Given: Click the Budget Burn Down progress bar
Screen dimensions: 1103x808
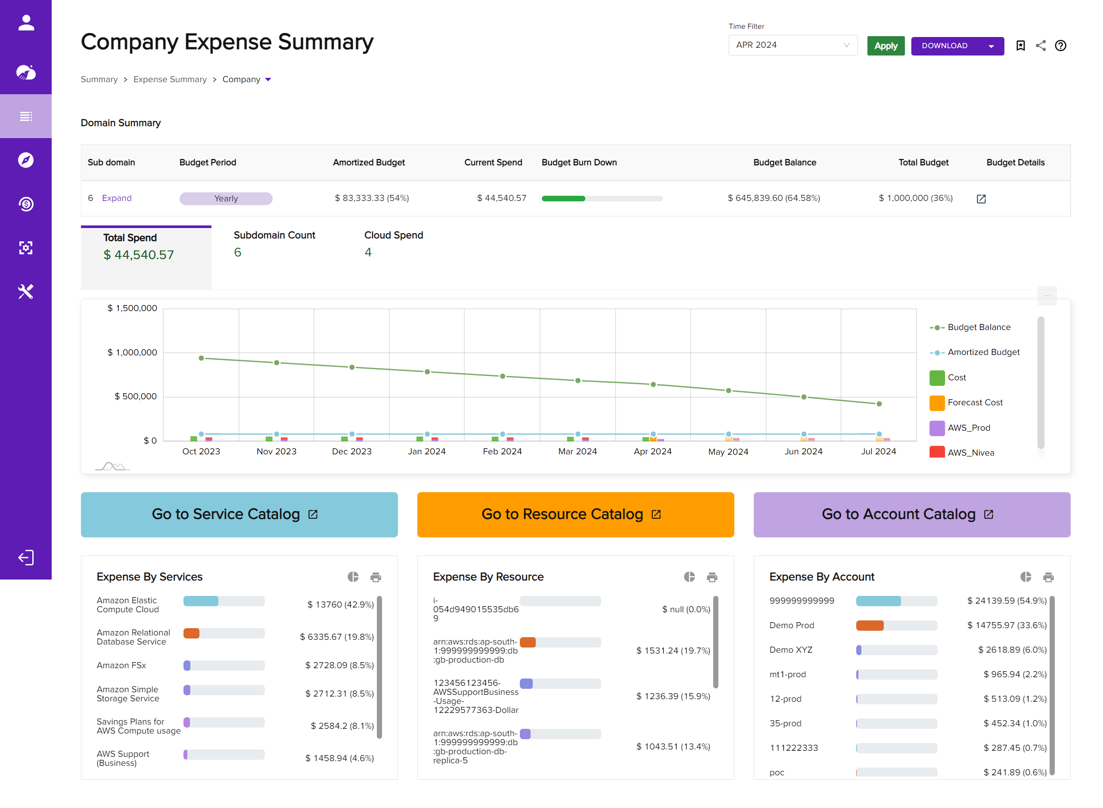Looking at the screenshot, I should [x=602, y=199].
